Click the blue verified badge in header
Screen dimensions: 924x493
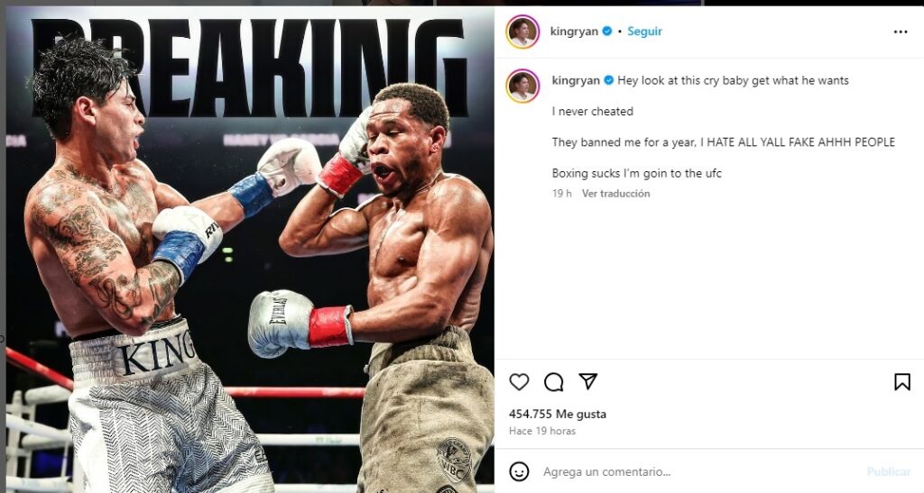point(607,32)
